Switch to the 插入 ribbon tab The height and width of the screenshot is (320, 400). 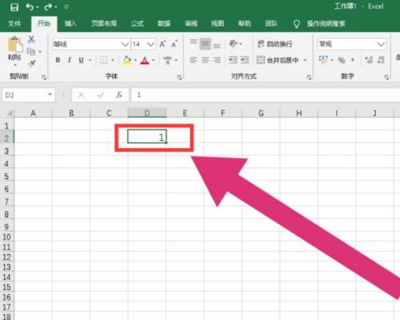click(71, 24)
